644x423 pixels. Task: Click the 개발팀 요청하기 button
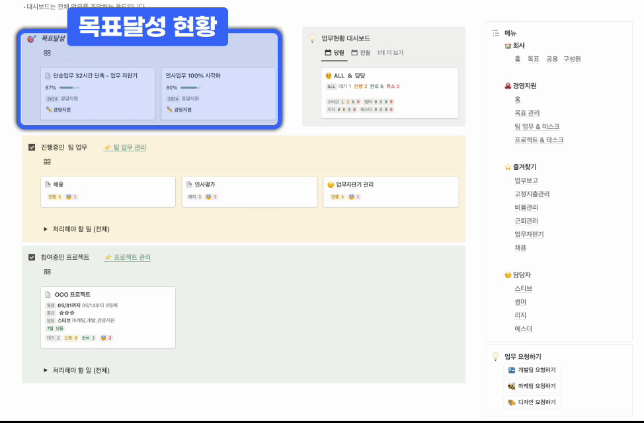coord(532,370)
